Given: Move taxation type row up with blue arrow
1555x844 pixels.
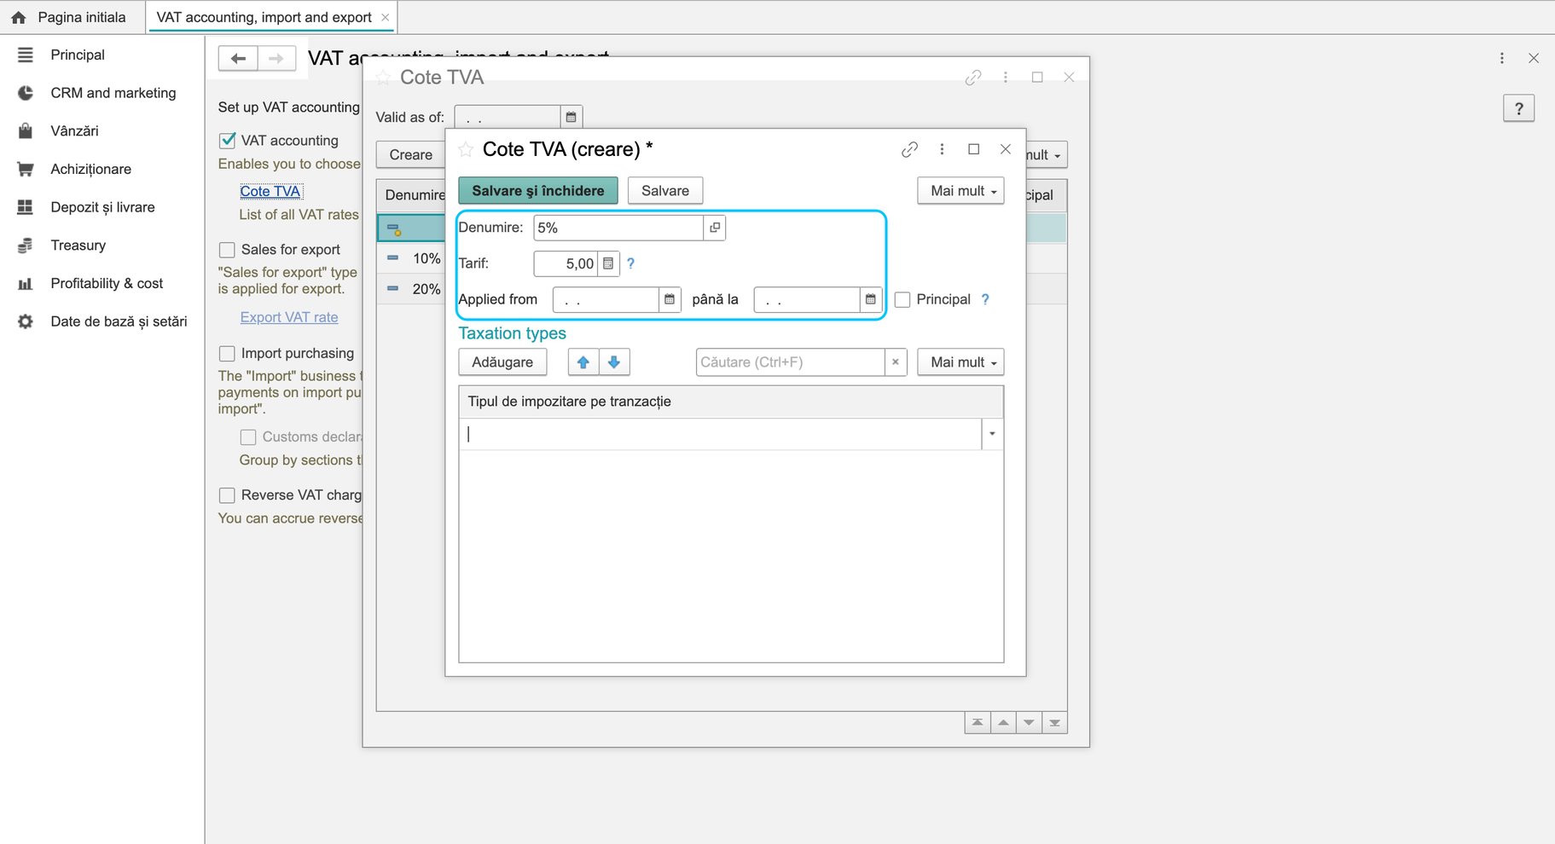Looking at the screenshot, I should (583, 362).
